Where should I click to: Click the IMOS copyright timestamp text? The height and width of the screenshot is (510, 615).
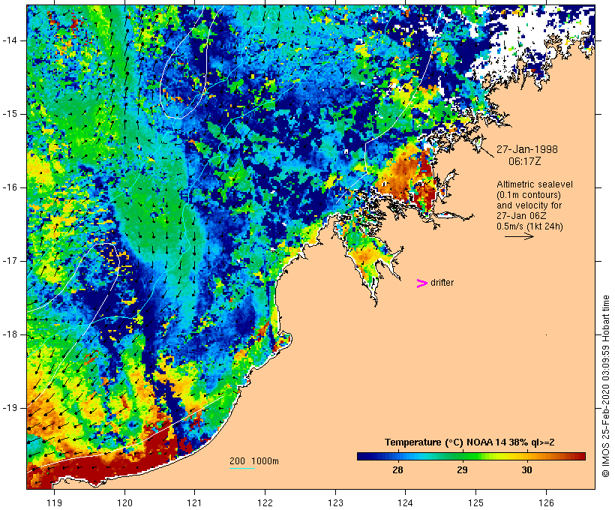coord(605,386)
